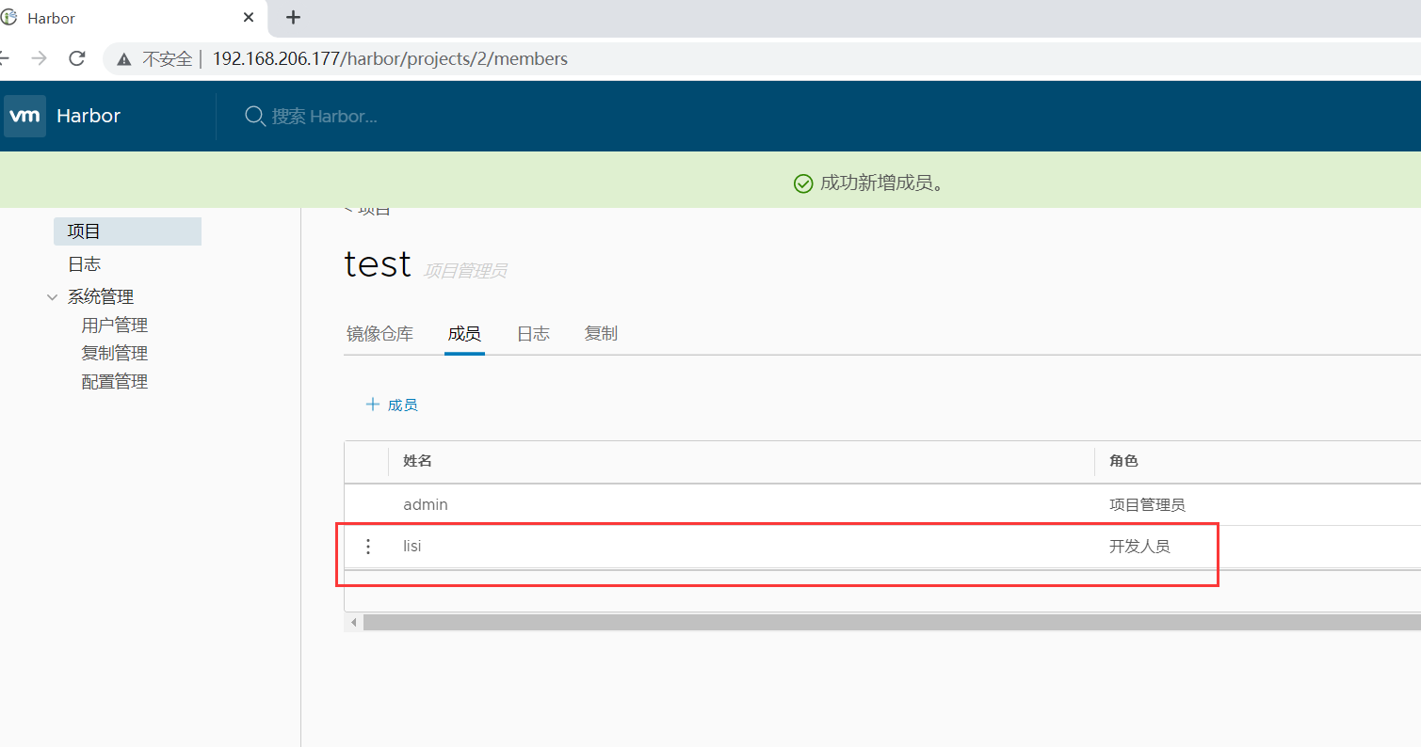
Task: Click the VMware Harbor logo icon
Action: click(x=24, y=116)
